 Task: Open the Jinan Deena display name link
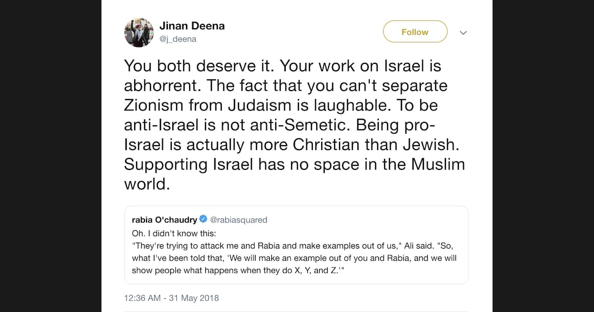click(x=192, y=26)
